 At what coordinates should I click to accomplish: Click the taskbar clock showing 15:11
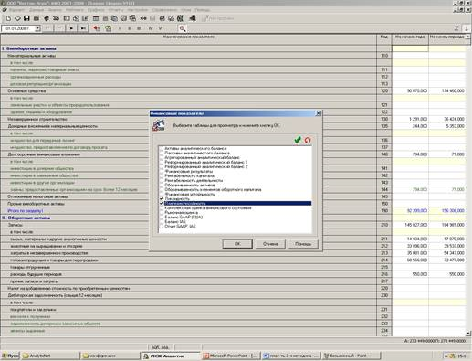point(463,356)
